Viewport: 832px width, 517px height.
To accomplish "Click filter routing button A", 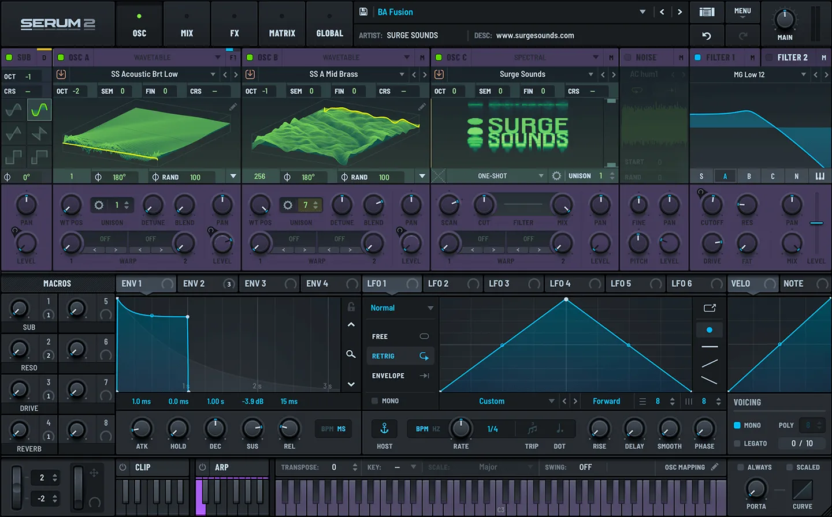I will coord(725,176).
